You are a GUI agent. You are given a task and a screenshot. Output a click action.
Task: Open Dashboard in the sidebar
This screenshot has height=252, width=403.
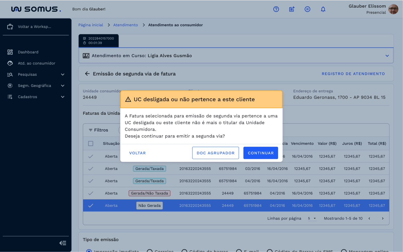pyautogui.click(x=28, y=52)
